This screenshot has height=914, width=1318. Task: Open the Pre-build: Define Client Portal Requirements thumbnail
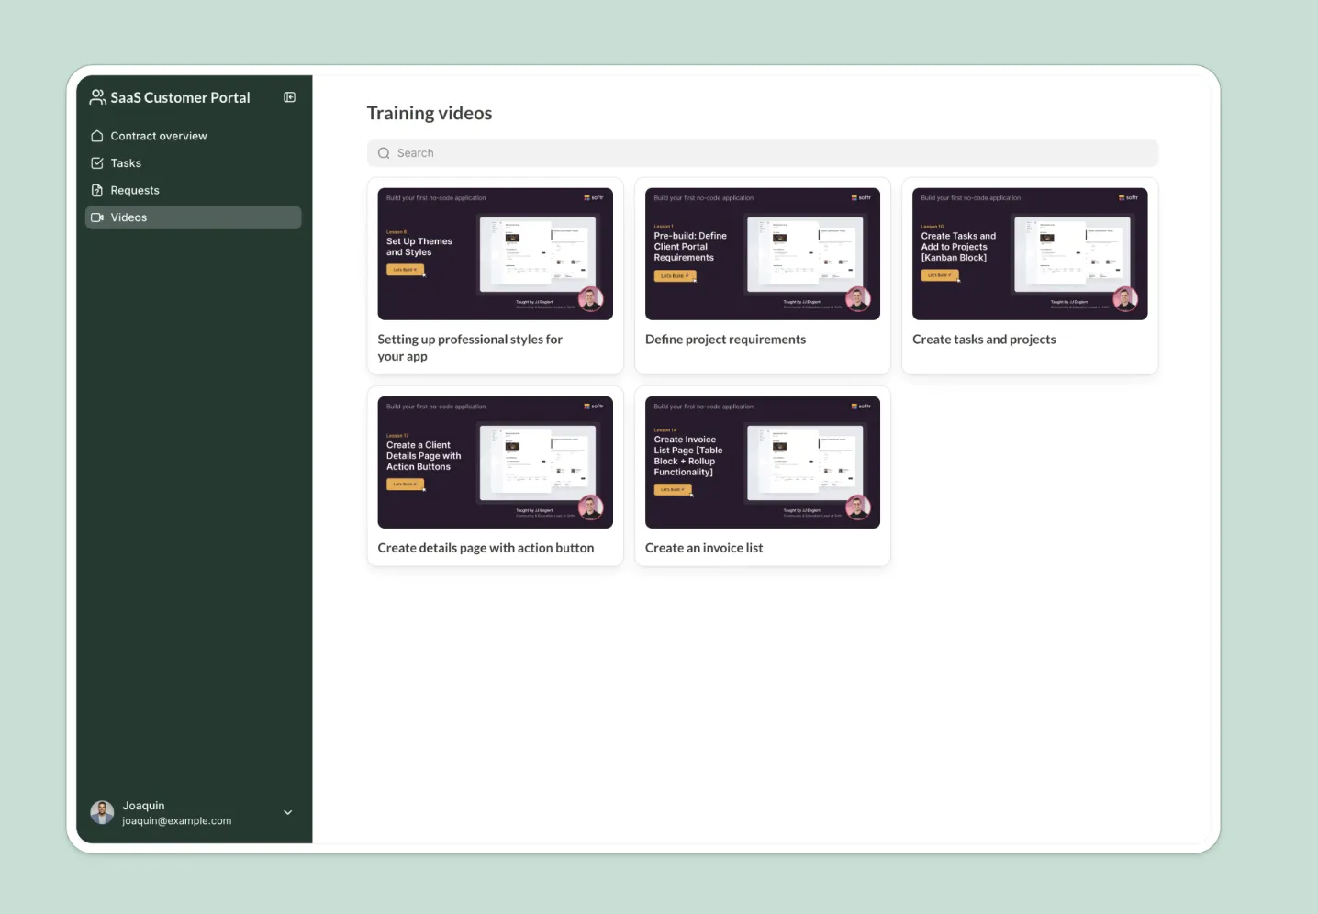[763, 254]
